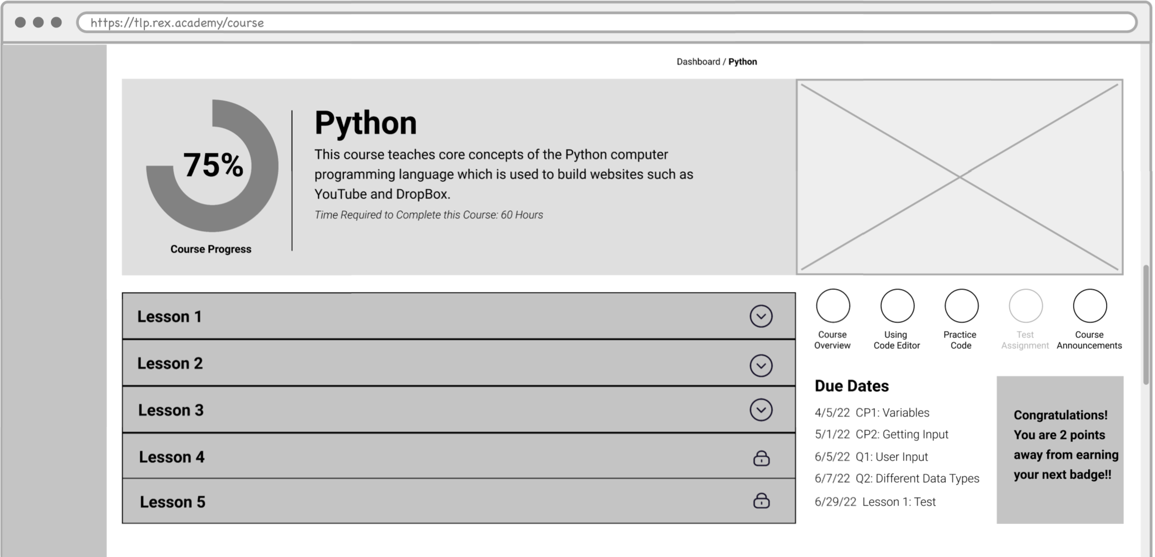The height and width of the screenshot is (557, 1155).
Task: Click the browser URL address bar
Action: [600, 22]
